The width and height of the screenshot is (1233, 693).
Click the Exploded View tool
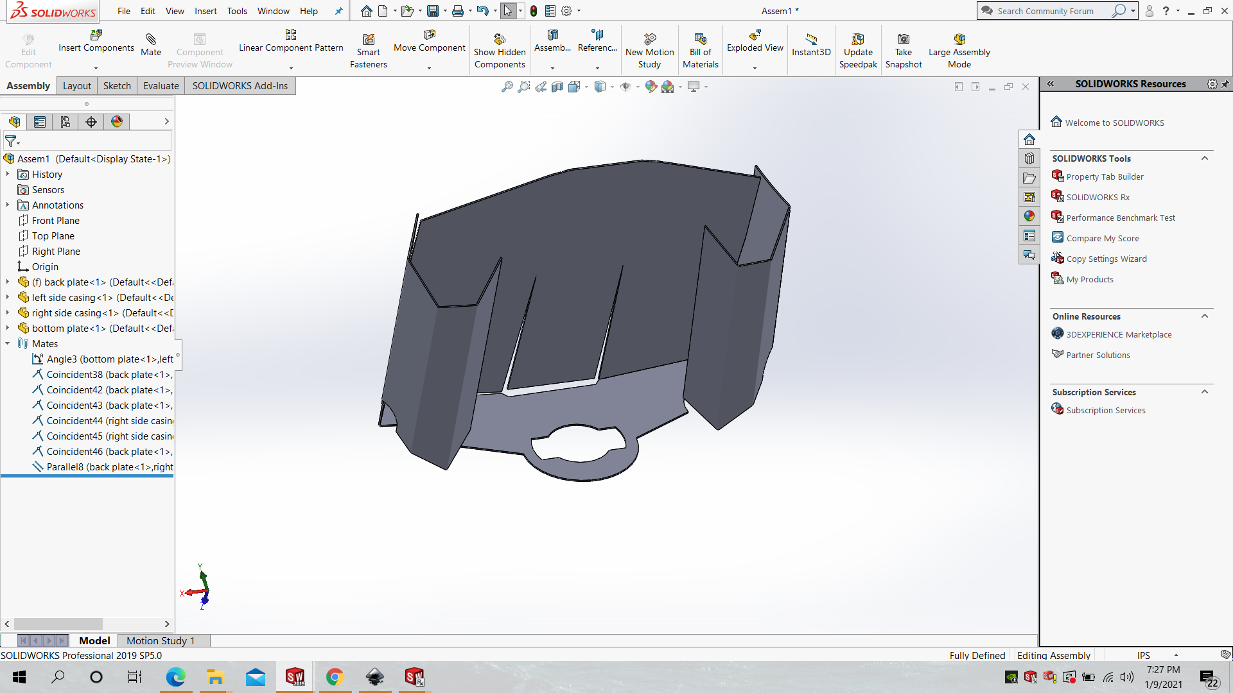click(x=755, y=41)
